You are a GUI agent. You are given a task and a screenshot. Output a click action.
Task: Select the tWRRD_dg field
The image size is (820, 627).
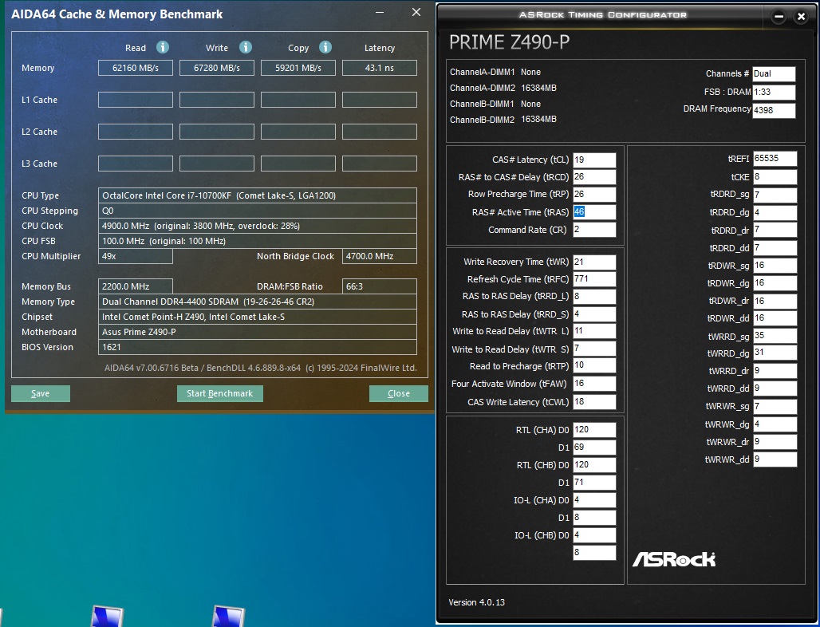click(x=775, y=353)
